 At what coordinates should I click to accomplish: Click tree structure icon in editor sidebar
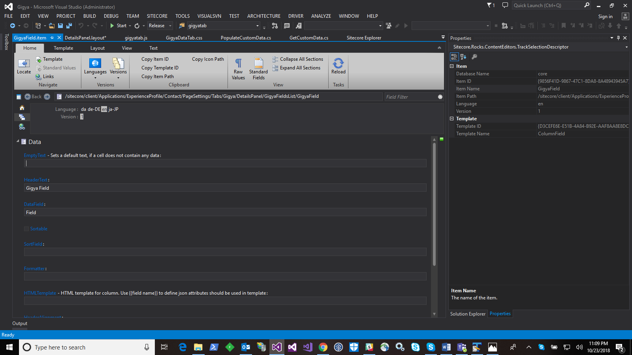click(22, 117)
